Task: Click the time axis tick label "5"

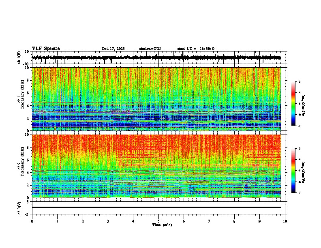Action: pos(158,221)
